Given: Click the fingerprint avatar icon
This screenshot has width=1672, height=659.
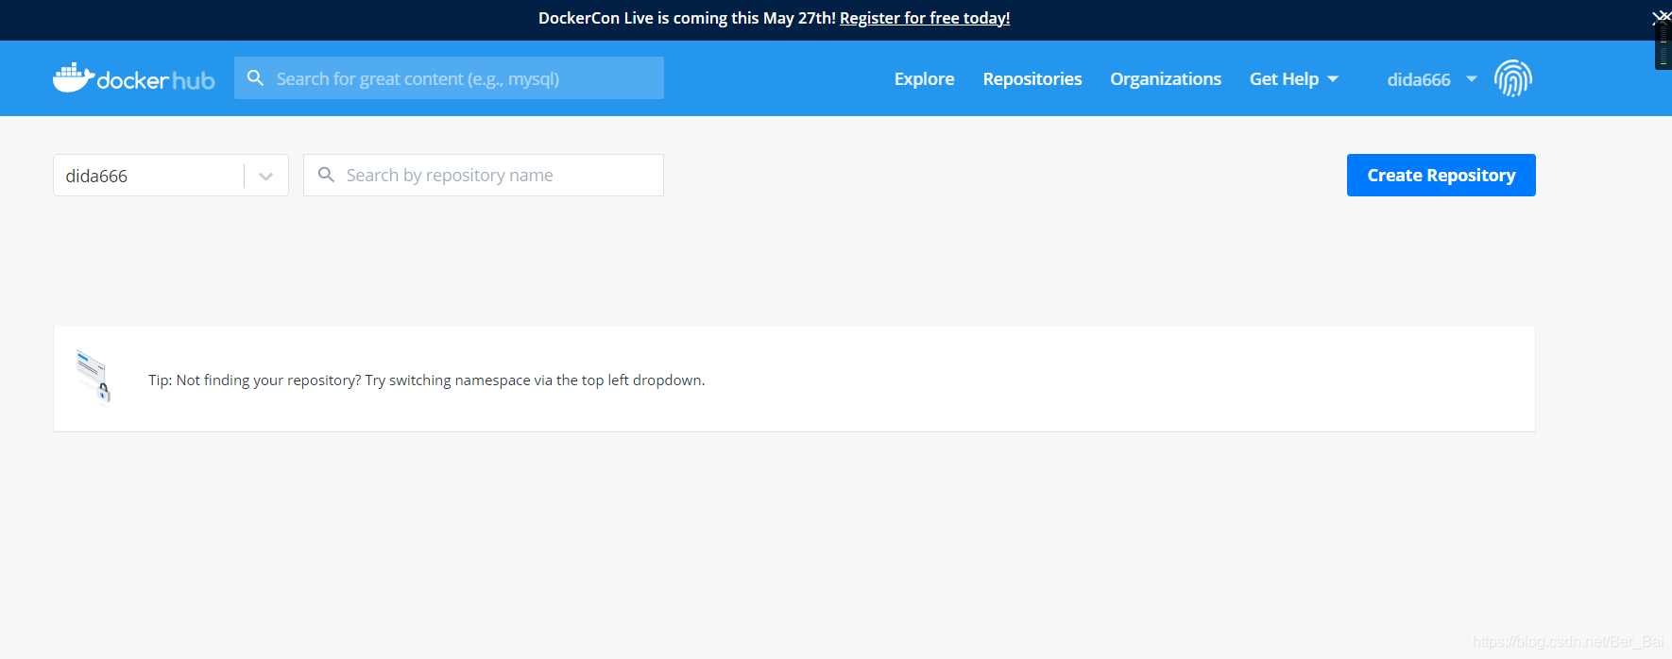Looking at the screenshot, I should [1512, 78].
